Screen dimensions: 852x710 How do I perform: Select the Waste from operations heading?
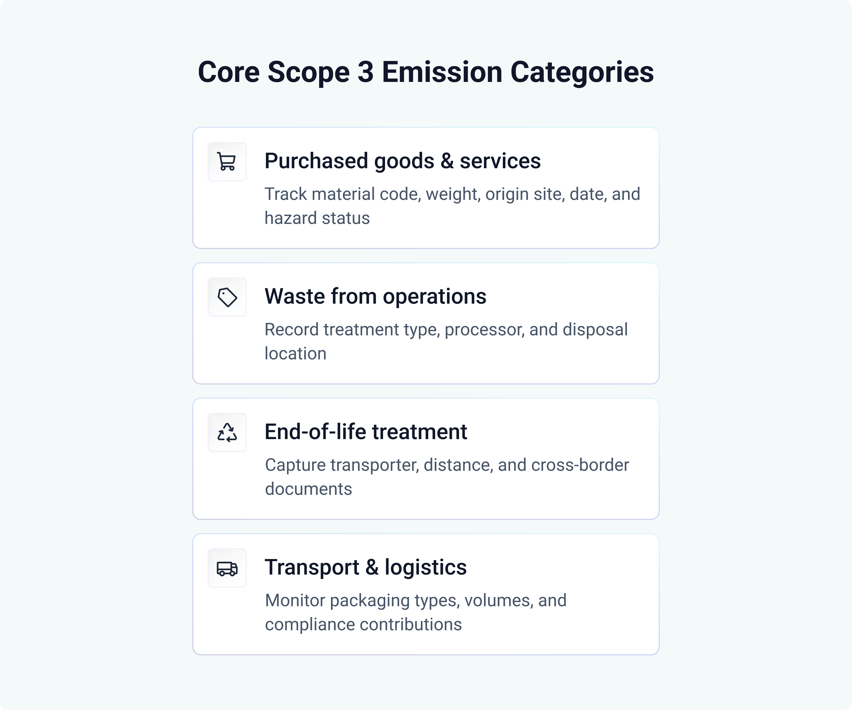pyautogui.click(x=375, y=296)
